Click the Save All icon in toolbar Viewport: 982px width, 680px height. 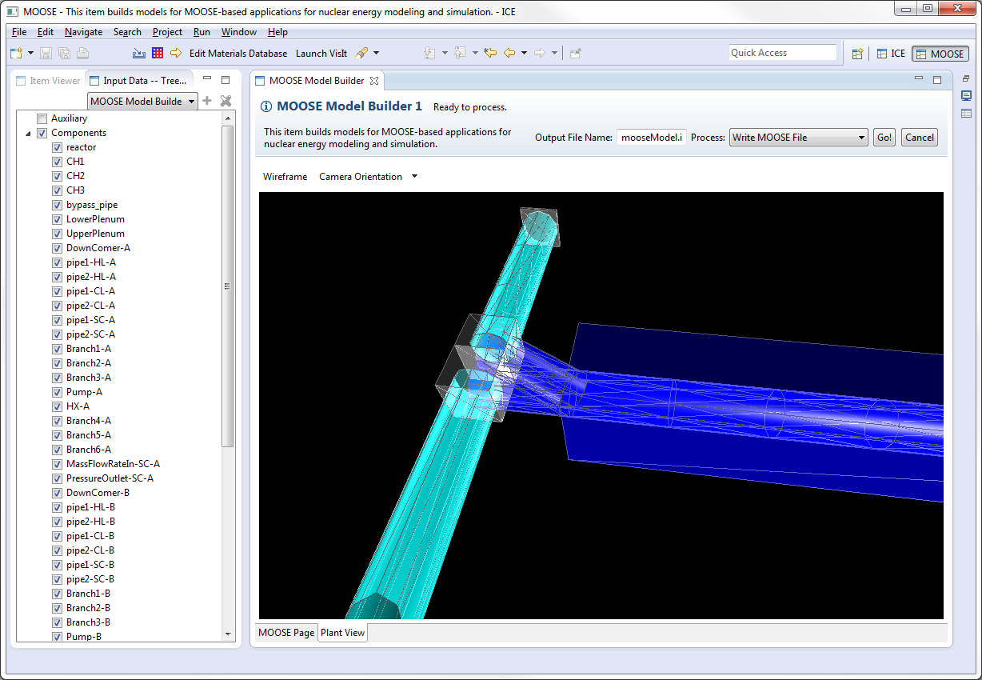[64, 54]
